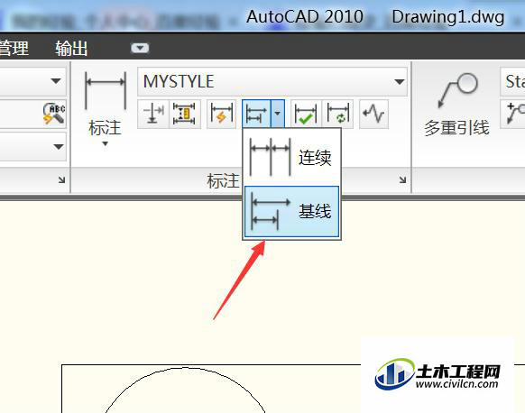525x413 pixels.
Task: Click the Quick Dimension lightning icon
Action: click(x=221, y=114)
